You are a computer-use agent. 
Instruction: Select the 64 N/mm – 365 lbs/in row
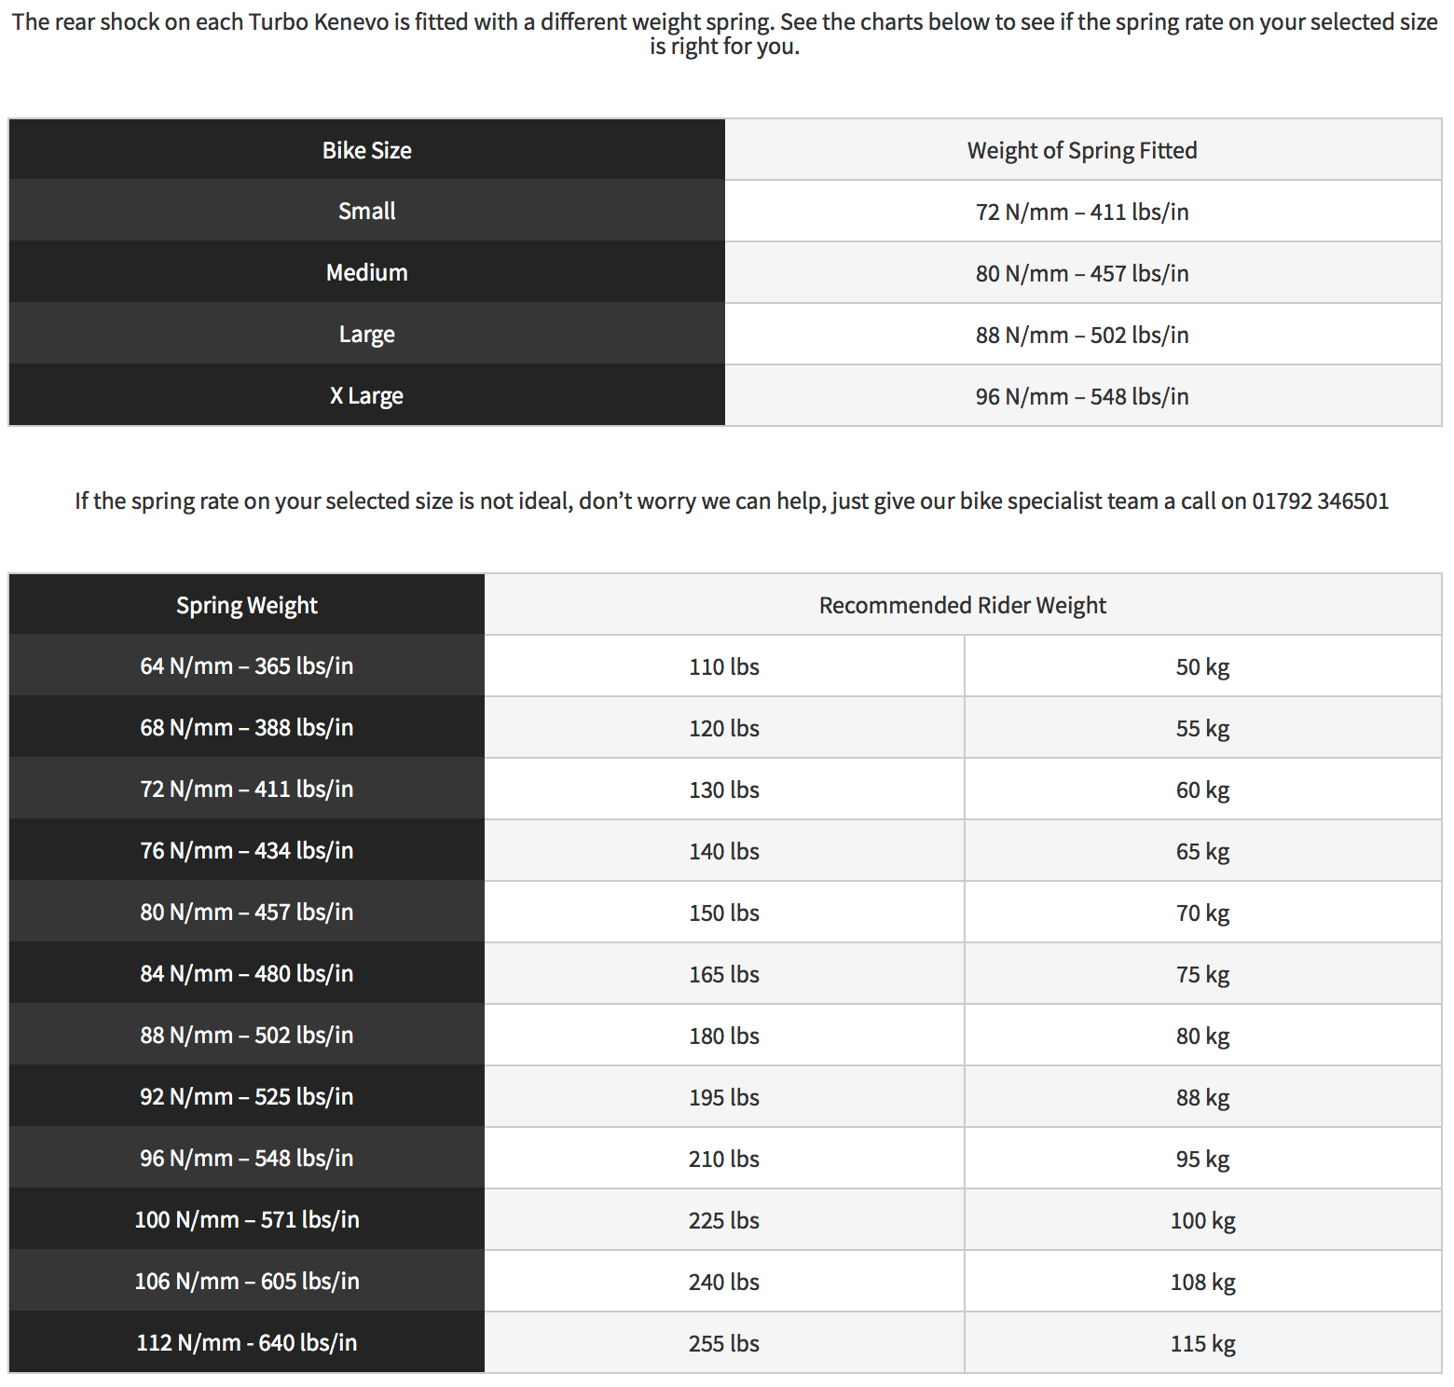(725, 666)
